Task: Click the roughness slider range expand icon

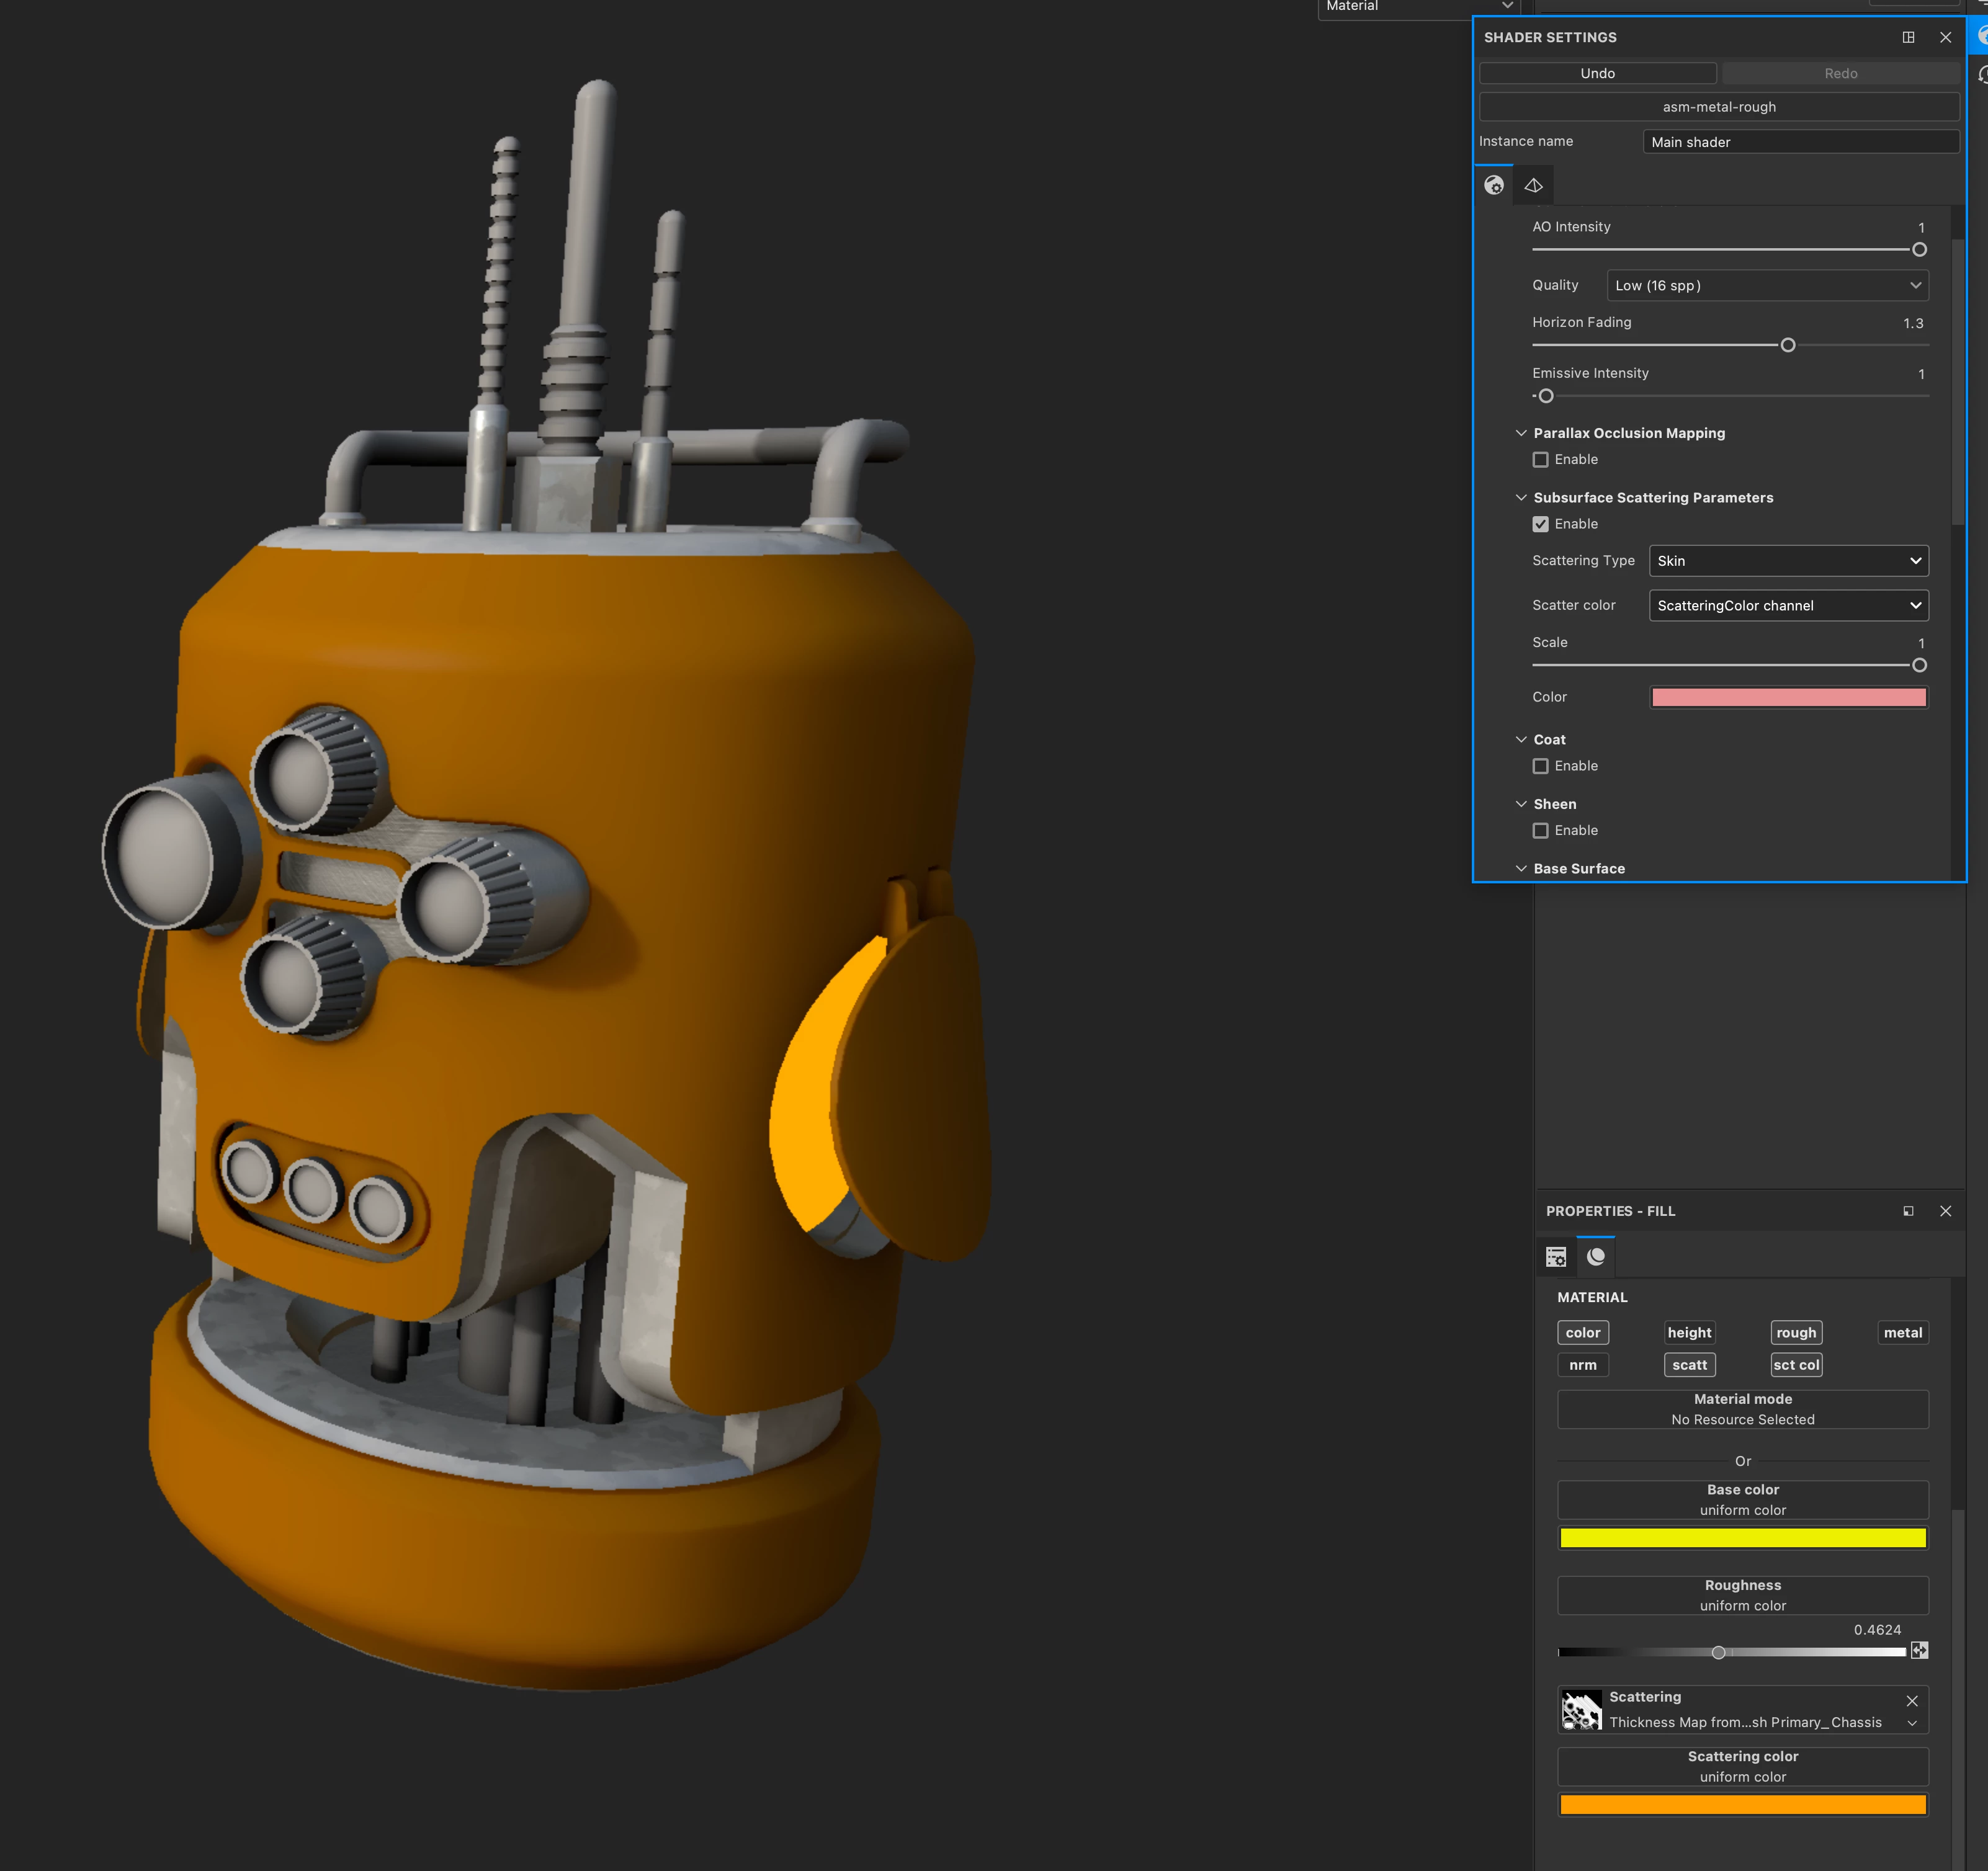Action: (x=1919, y=1651)
